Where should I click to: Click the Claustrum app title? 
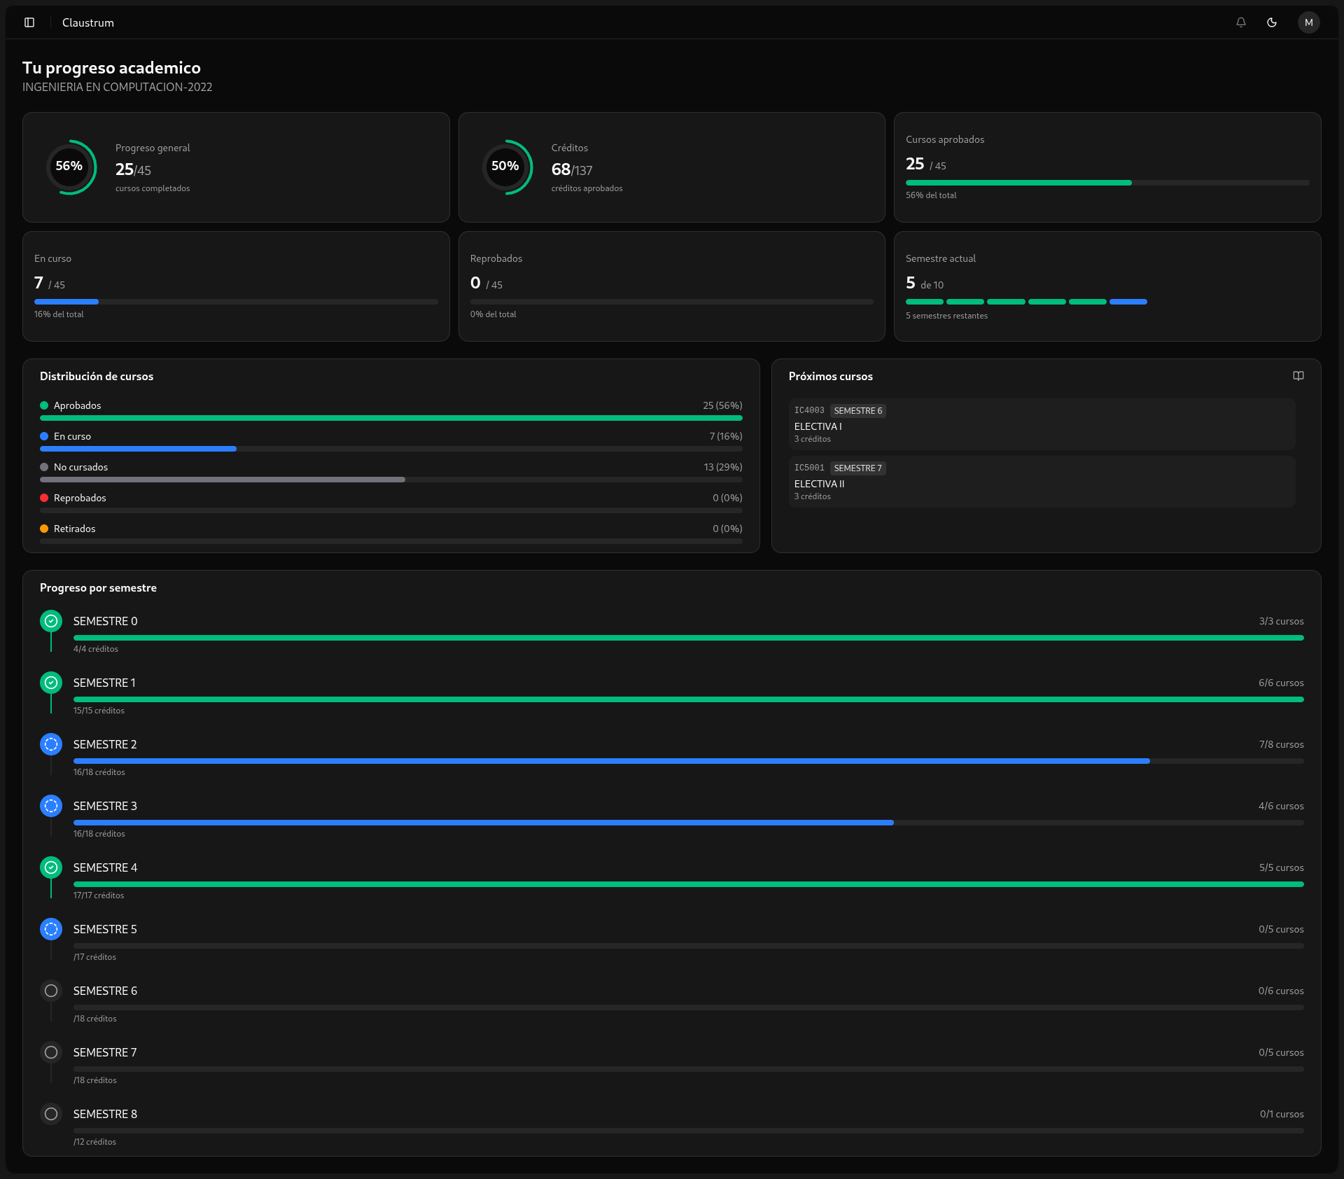point(87,22)
